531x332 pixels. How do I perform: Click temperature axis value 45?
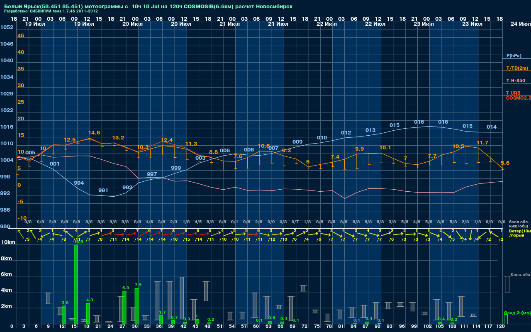coord(21,36)
